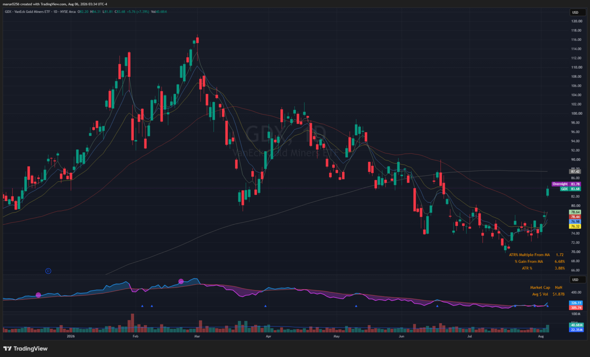Click the teal 40.68M volume scale label
Image resolution: width=590 pixels, height=357 pixels.
point(577,325)
